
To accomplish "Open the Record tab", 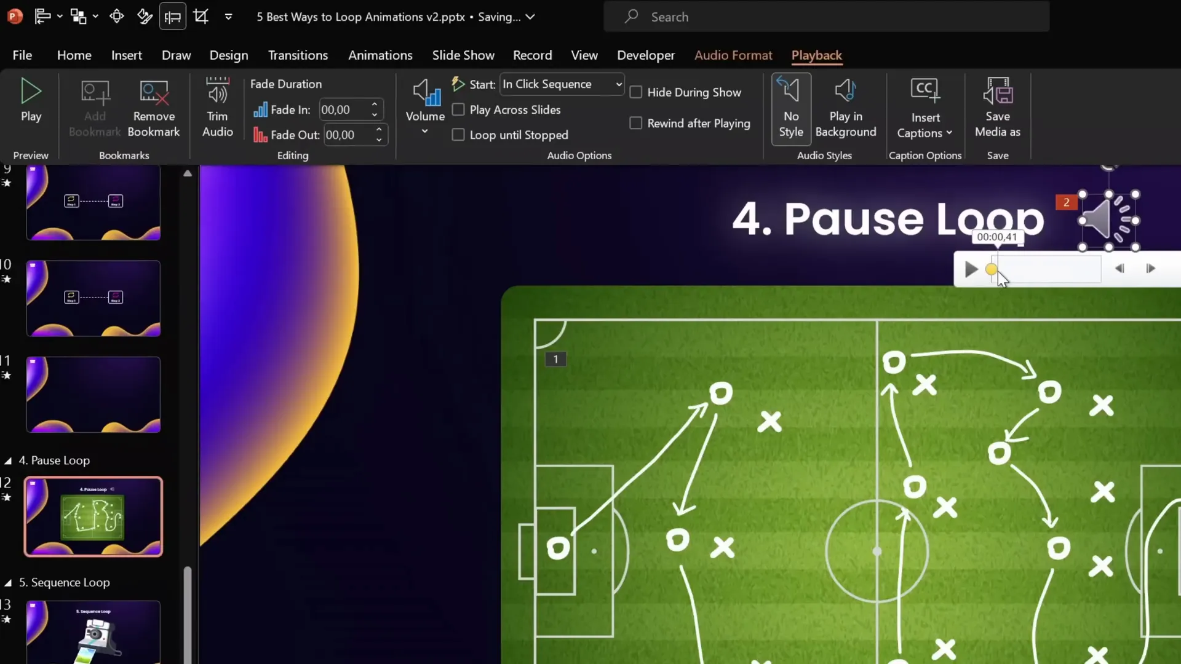I will (533, 55).
